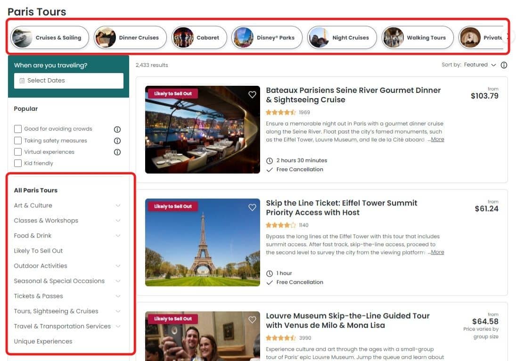516x361 pixels.
Task: Click the $103.79 price text
Action: 484,96
